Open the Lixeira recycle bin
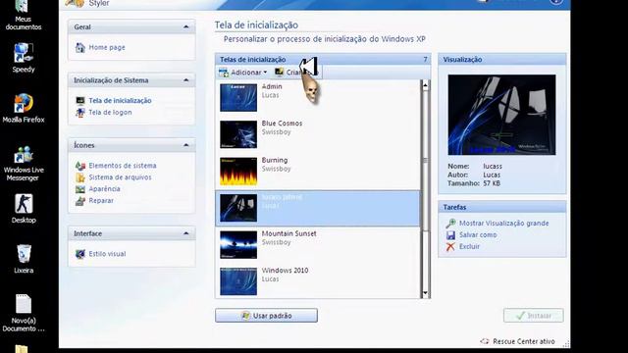 [24, 259]
